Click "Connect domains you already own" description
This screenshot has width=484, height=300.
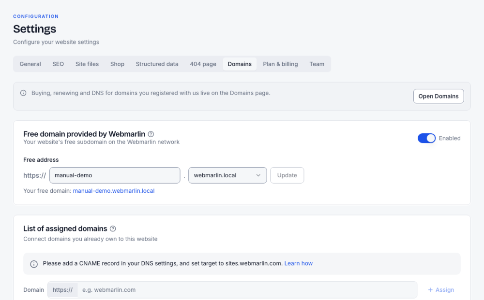(91, 239)
